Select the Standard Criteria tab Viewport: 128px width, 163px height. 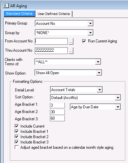[x=19, y=14]
